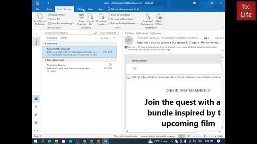
Task: Open Mark to Download dropdown
Action: (x=120, y=15)
